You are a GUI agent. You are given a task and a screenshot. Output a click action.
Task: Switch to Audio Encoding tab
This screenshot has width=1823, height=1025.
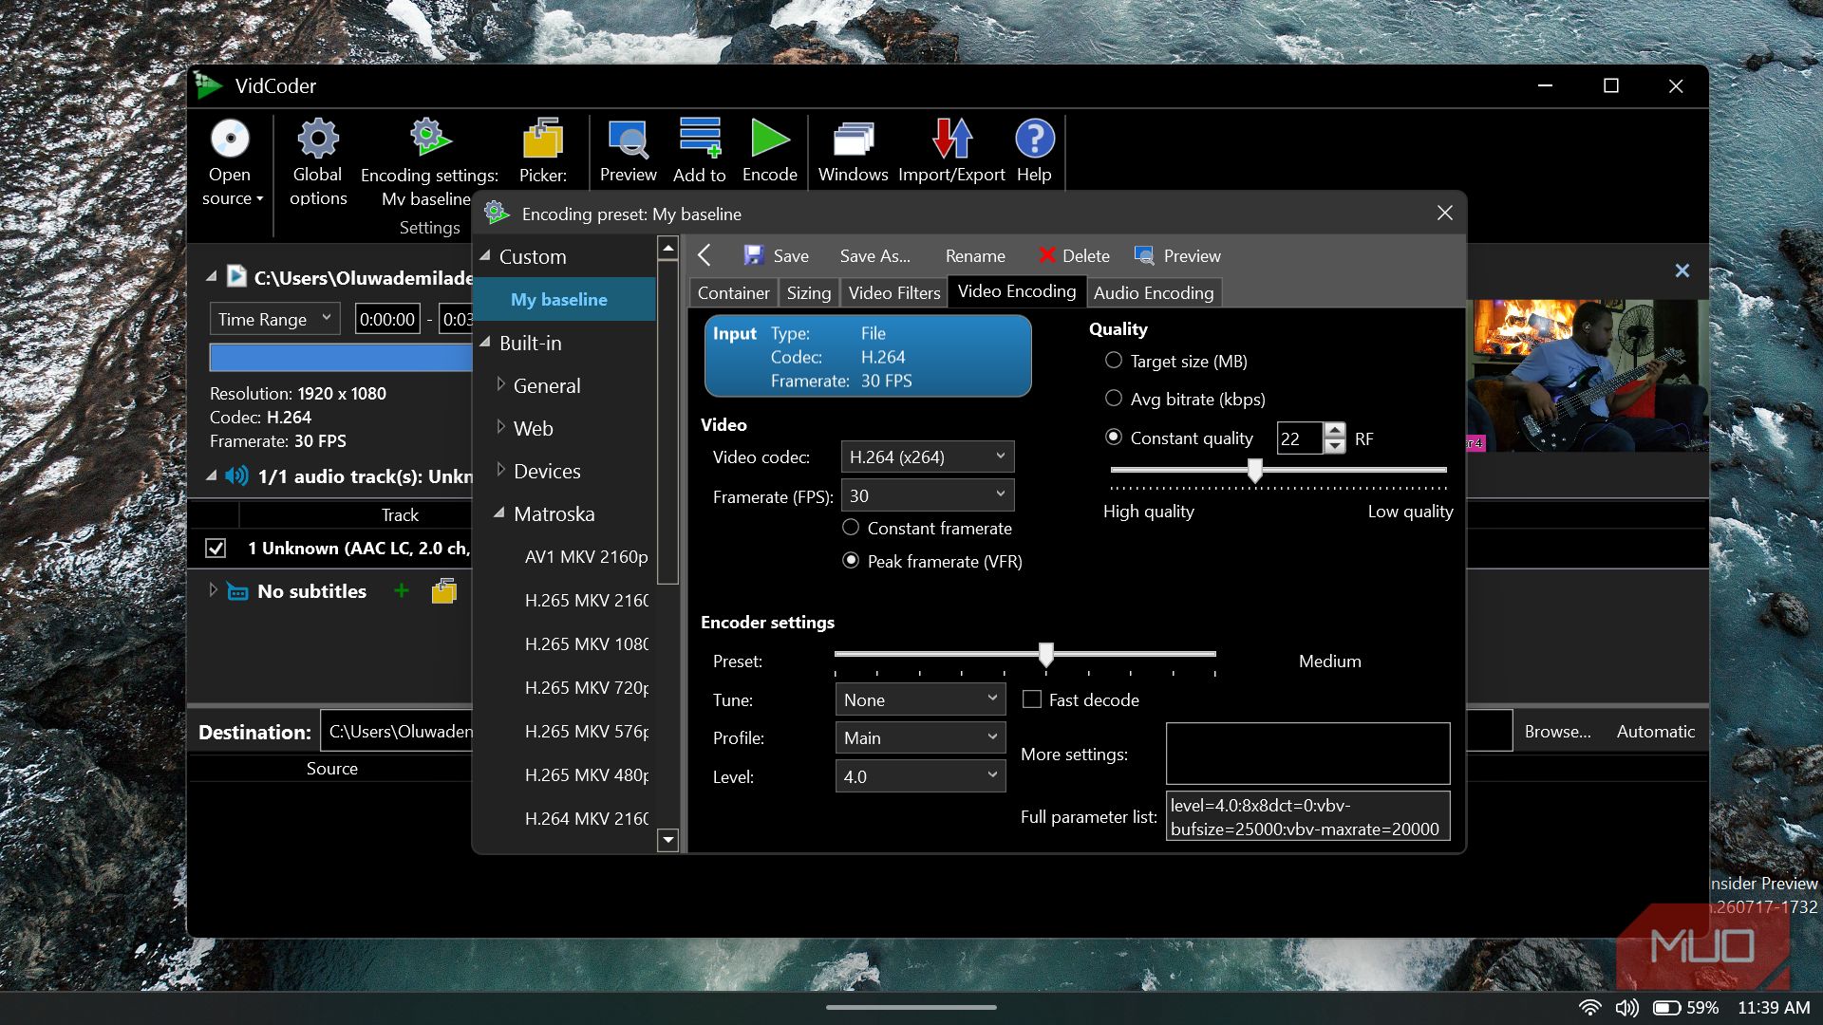pos(1153,292)
